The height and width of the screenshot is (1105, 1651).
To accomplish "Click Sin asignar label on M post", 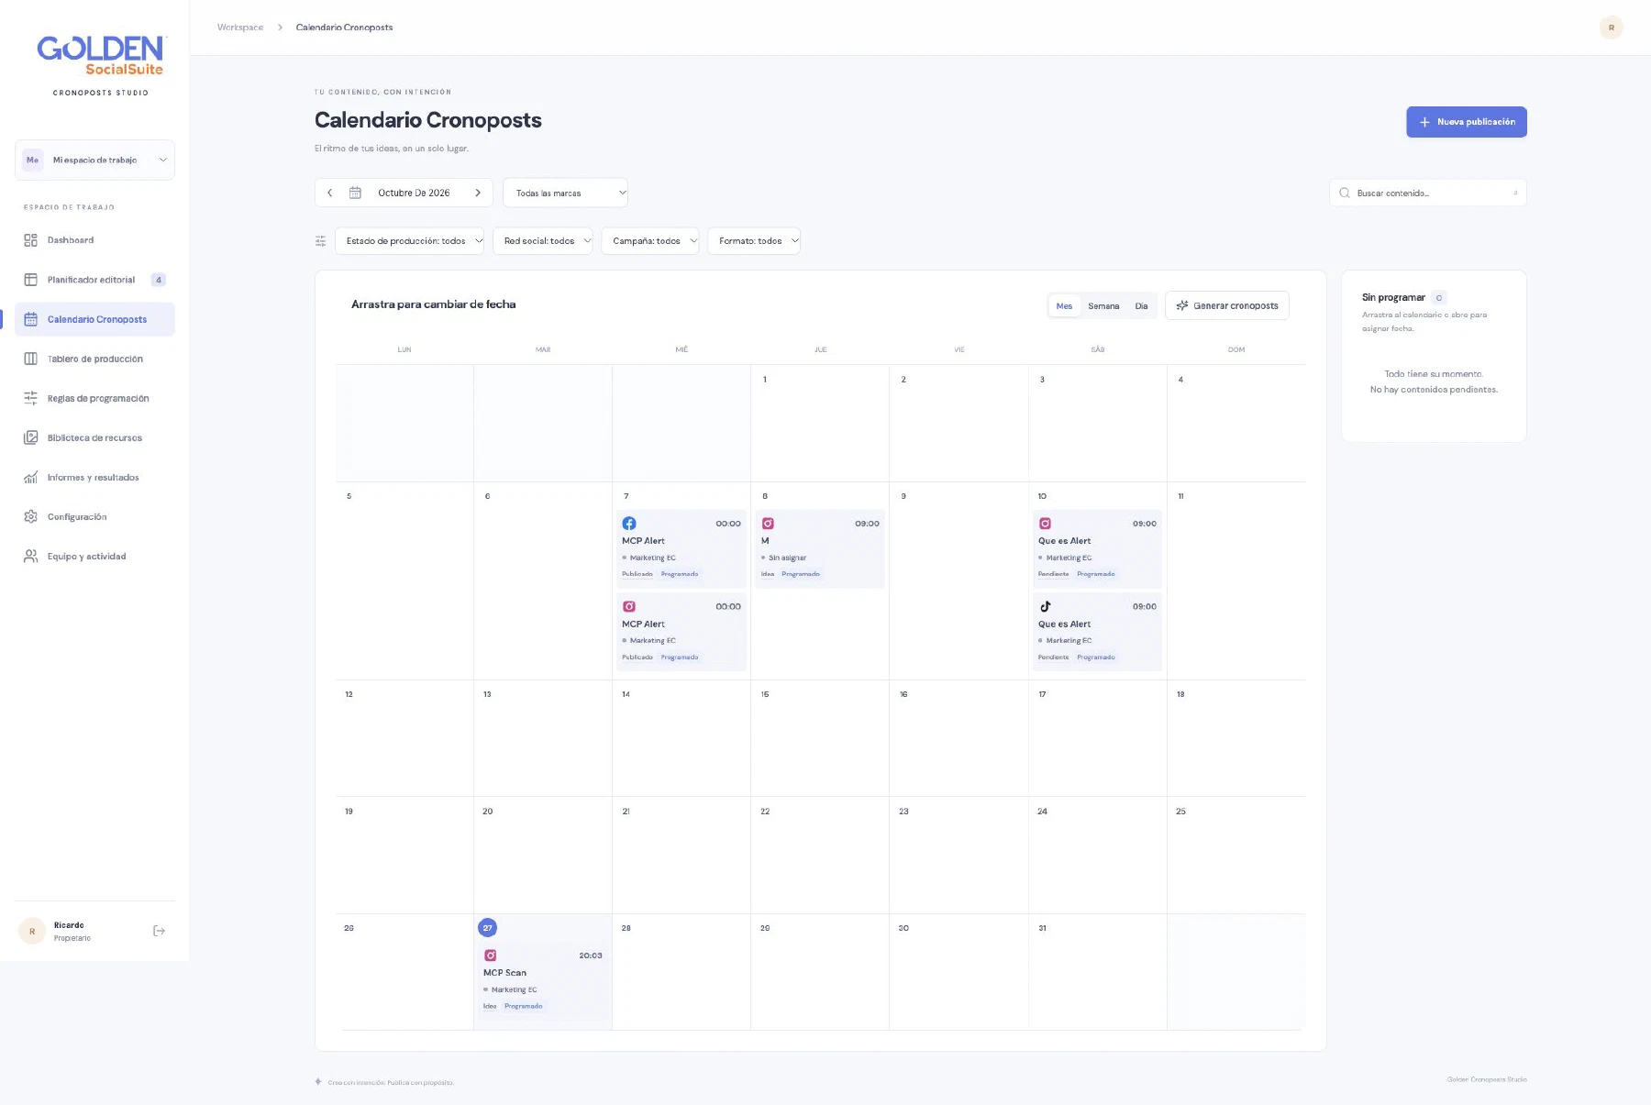I will click(x=787, y=558).
